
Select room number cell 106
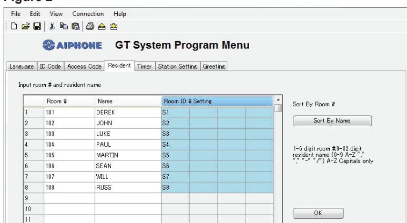70,166
